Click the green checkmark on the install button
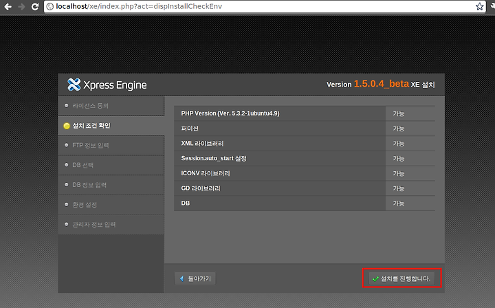This screenshot has width=495, height=308. coord(375,278)
